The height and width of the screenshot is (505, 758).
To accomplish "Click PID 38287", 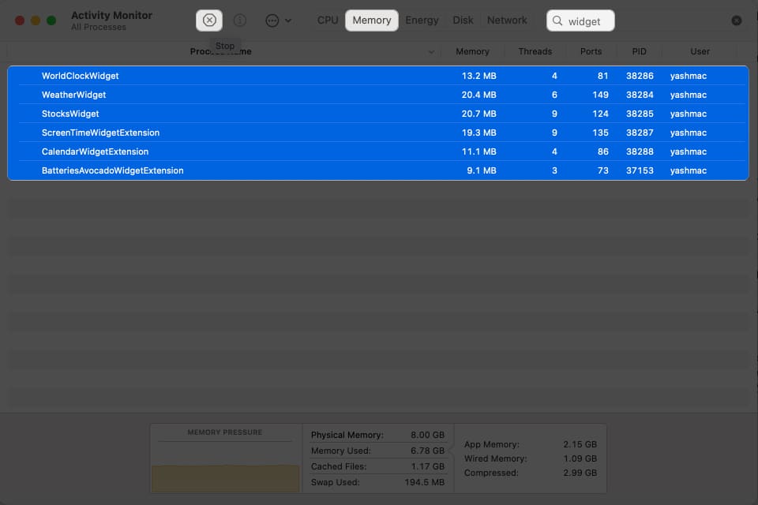I will (640, 133).
